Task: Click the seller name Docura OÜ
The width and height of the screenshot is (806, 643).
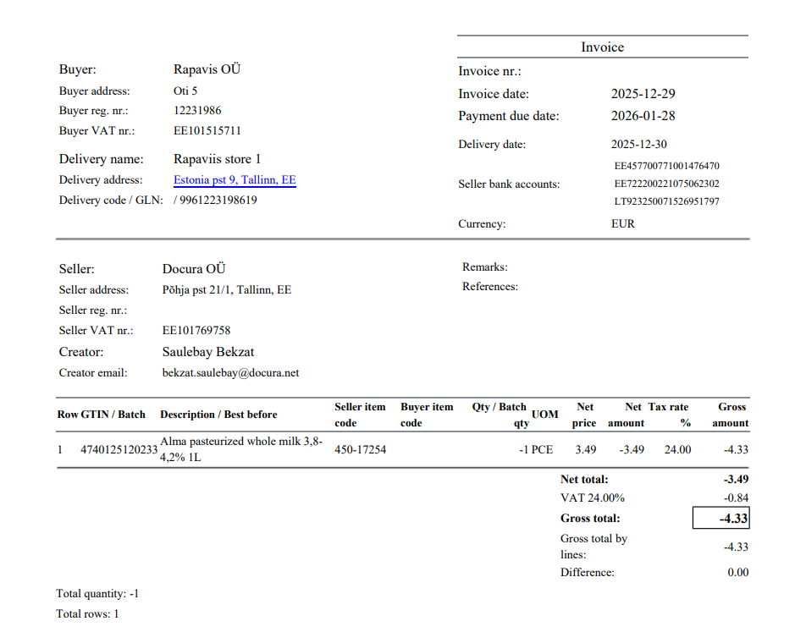Action: 194,269
